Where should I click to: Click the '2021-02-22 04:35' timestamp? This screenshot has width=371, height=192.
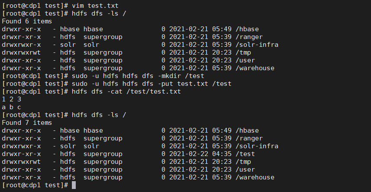[200, 154]
